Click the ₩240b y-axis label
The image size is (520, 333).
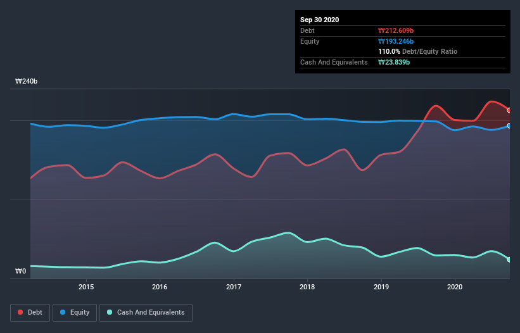(26, 81)
